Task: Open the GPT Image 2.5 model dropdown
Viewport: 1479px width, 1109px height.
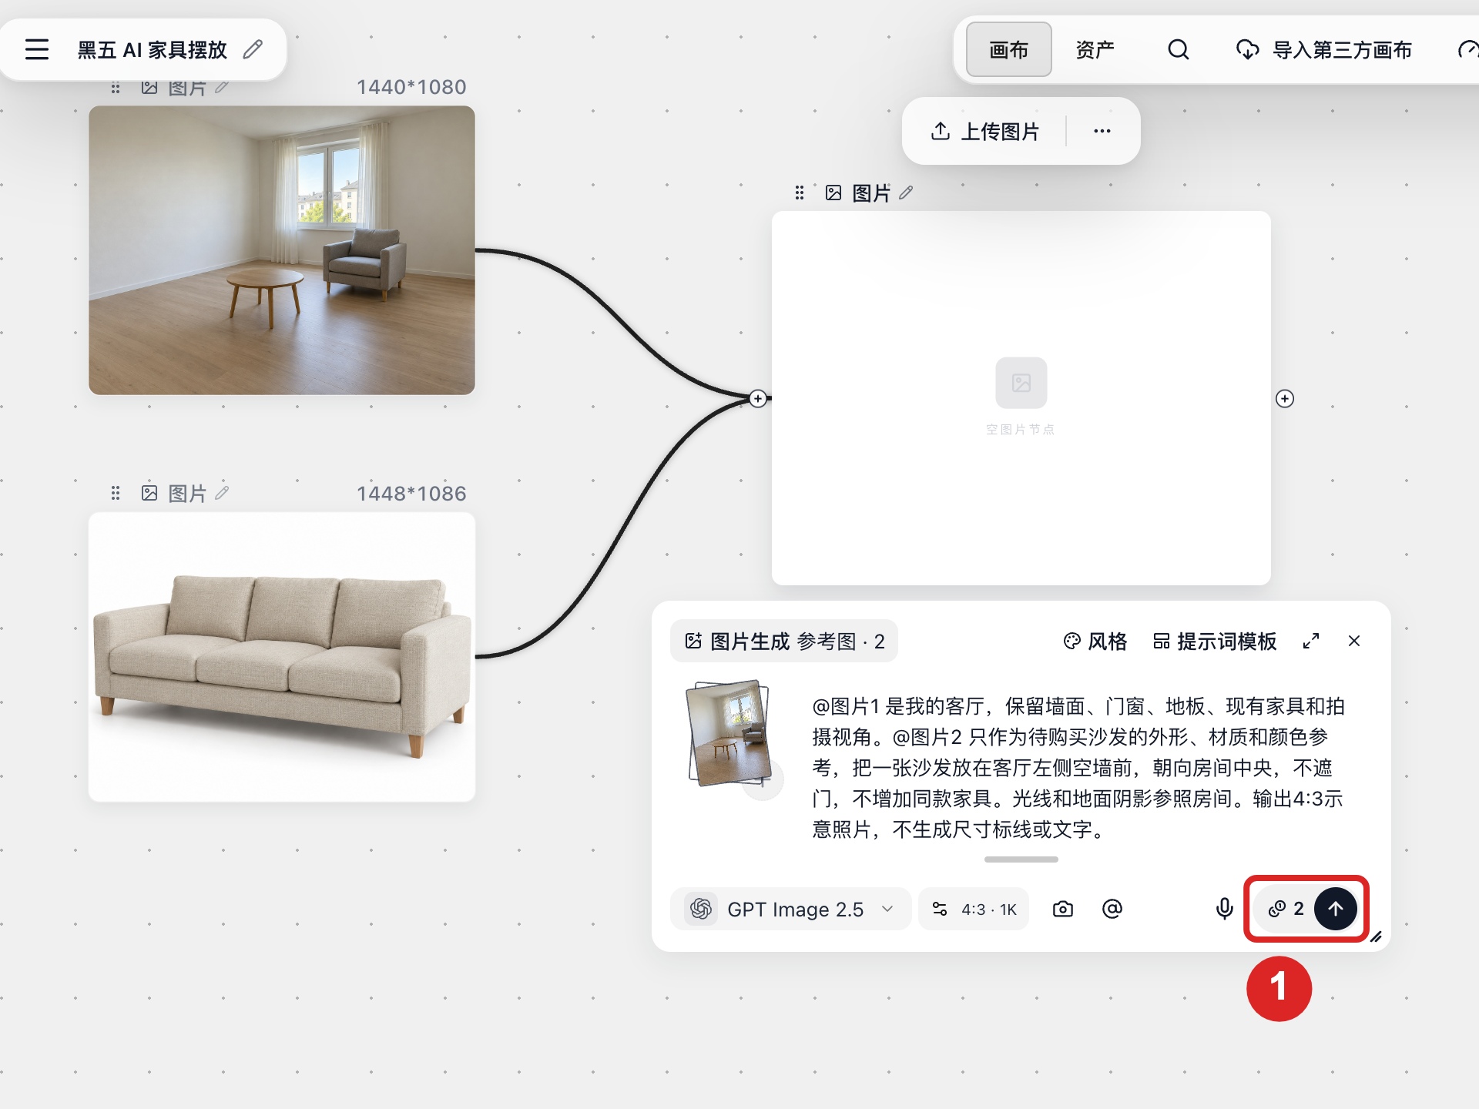Action: click(791, 909)
